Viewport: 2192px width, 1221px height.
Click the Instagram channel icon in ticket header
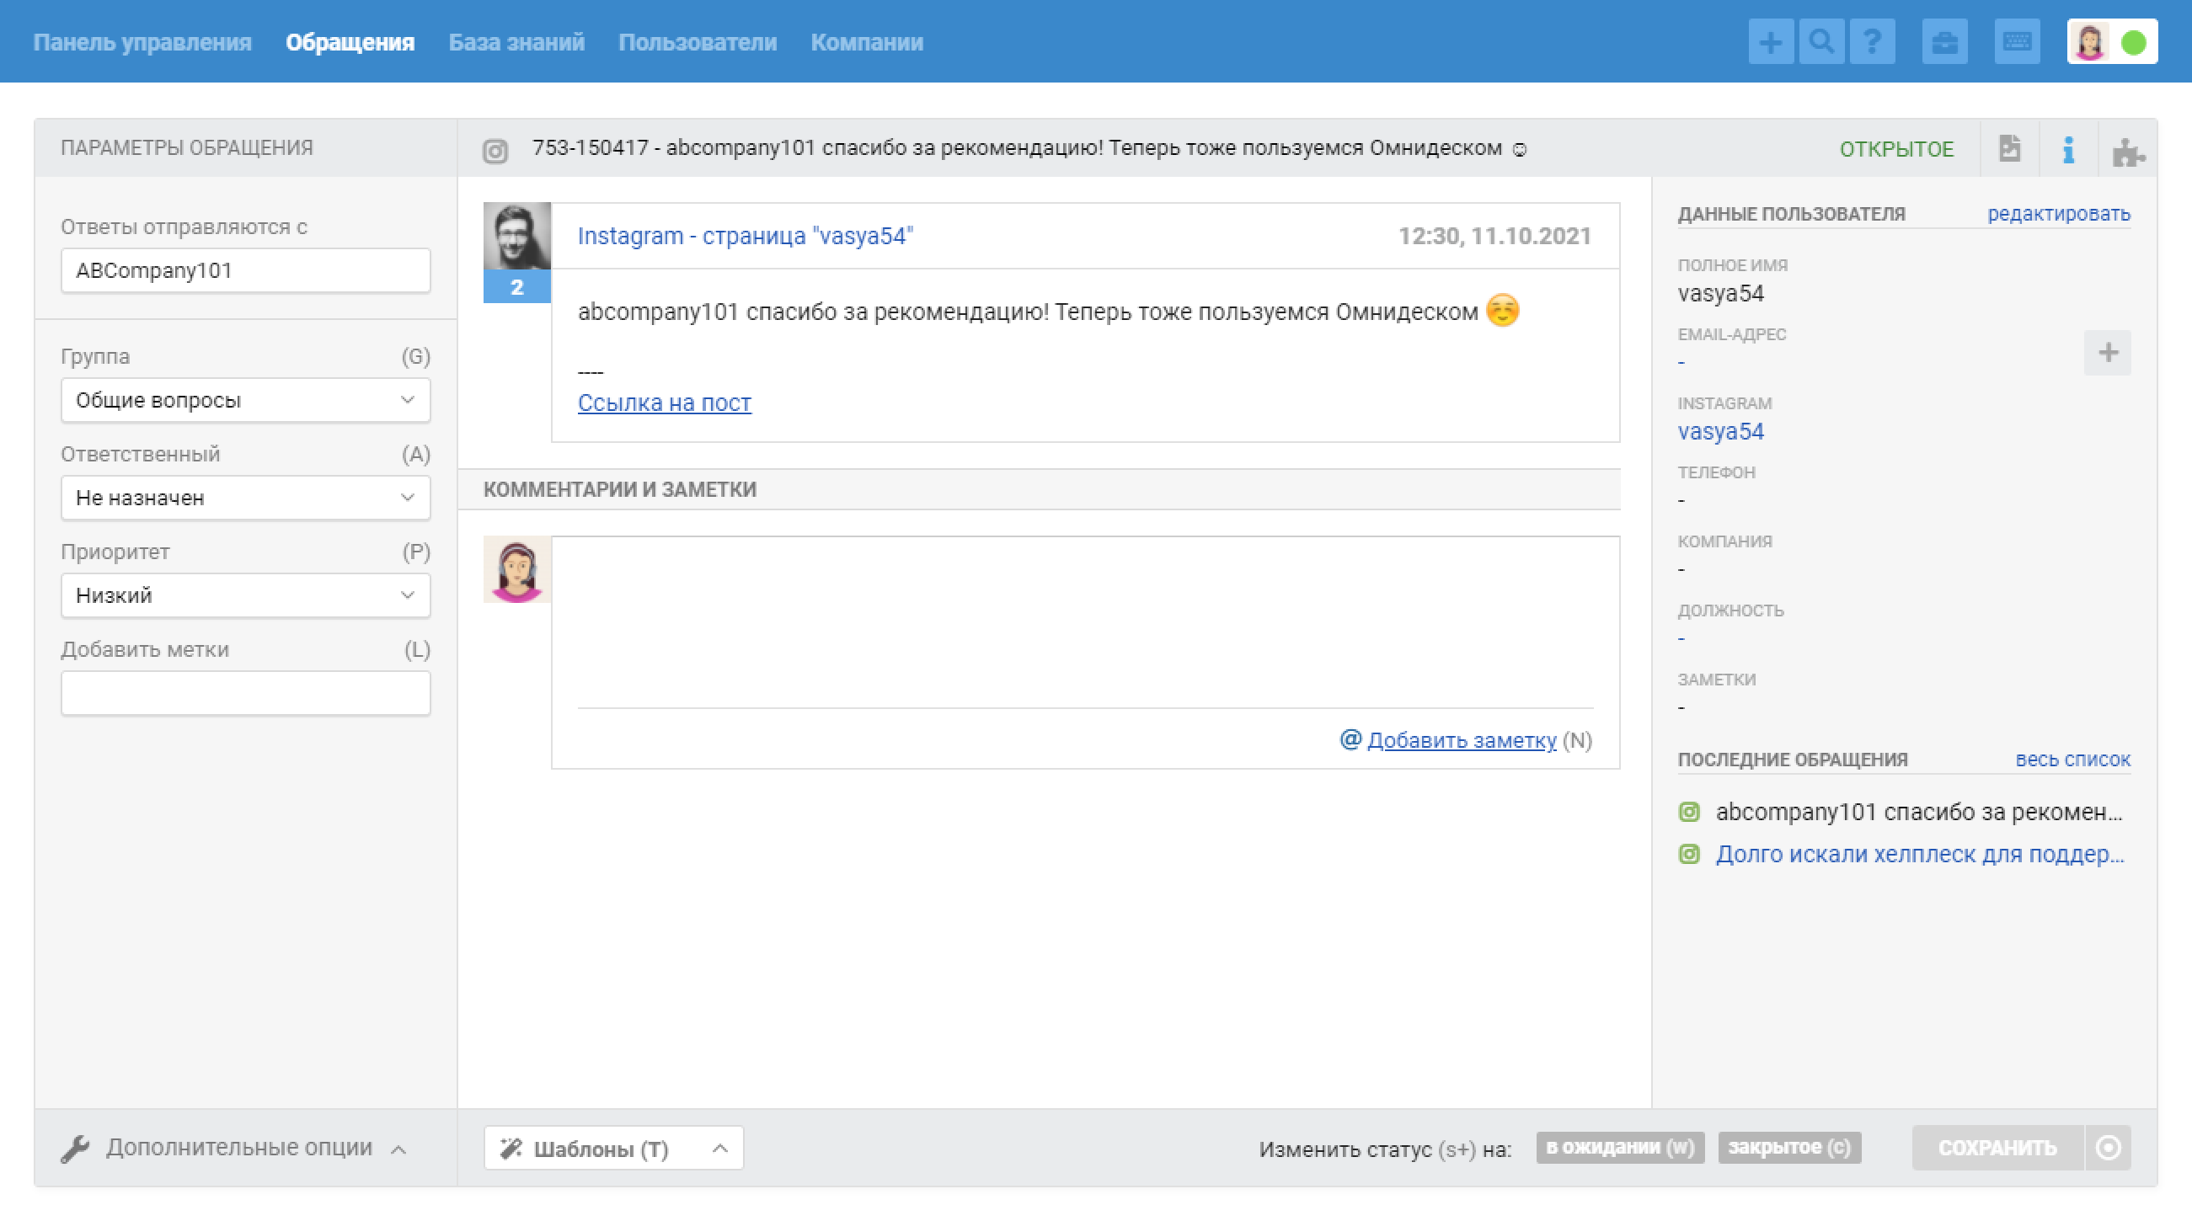pos(495,151)
